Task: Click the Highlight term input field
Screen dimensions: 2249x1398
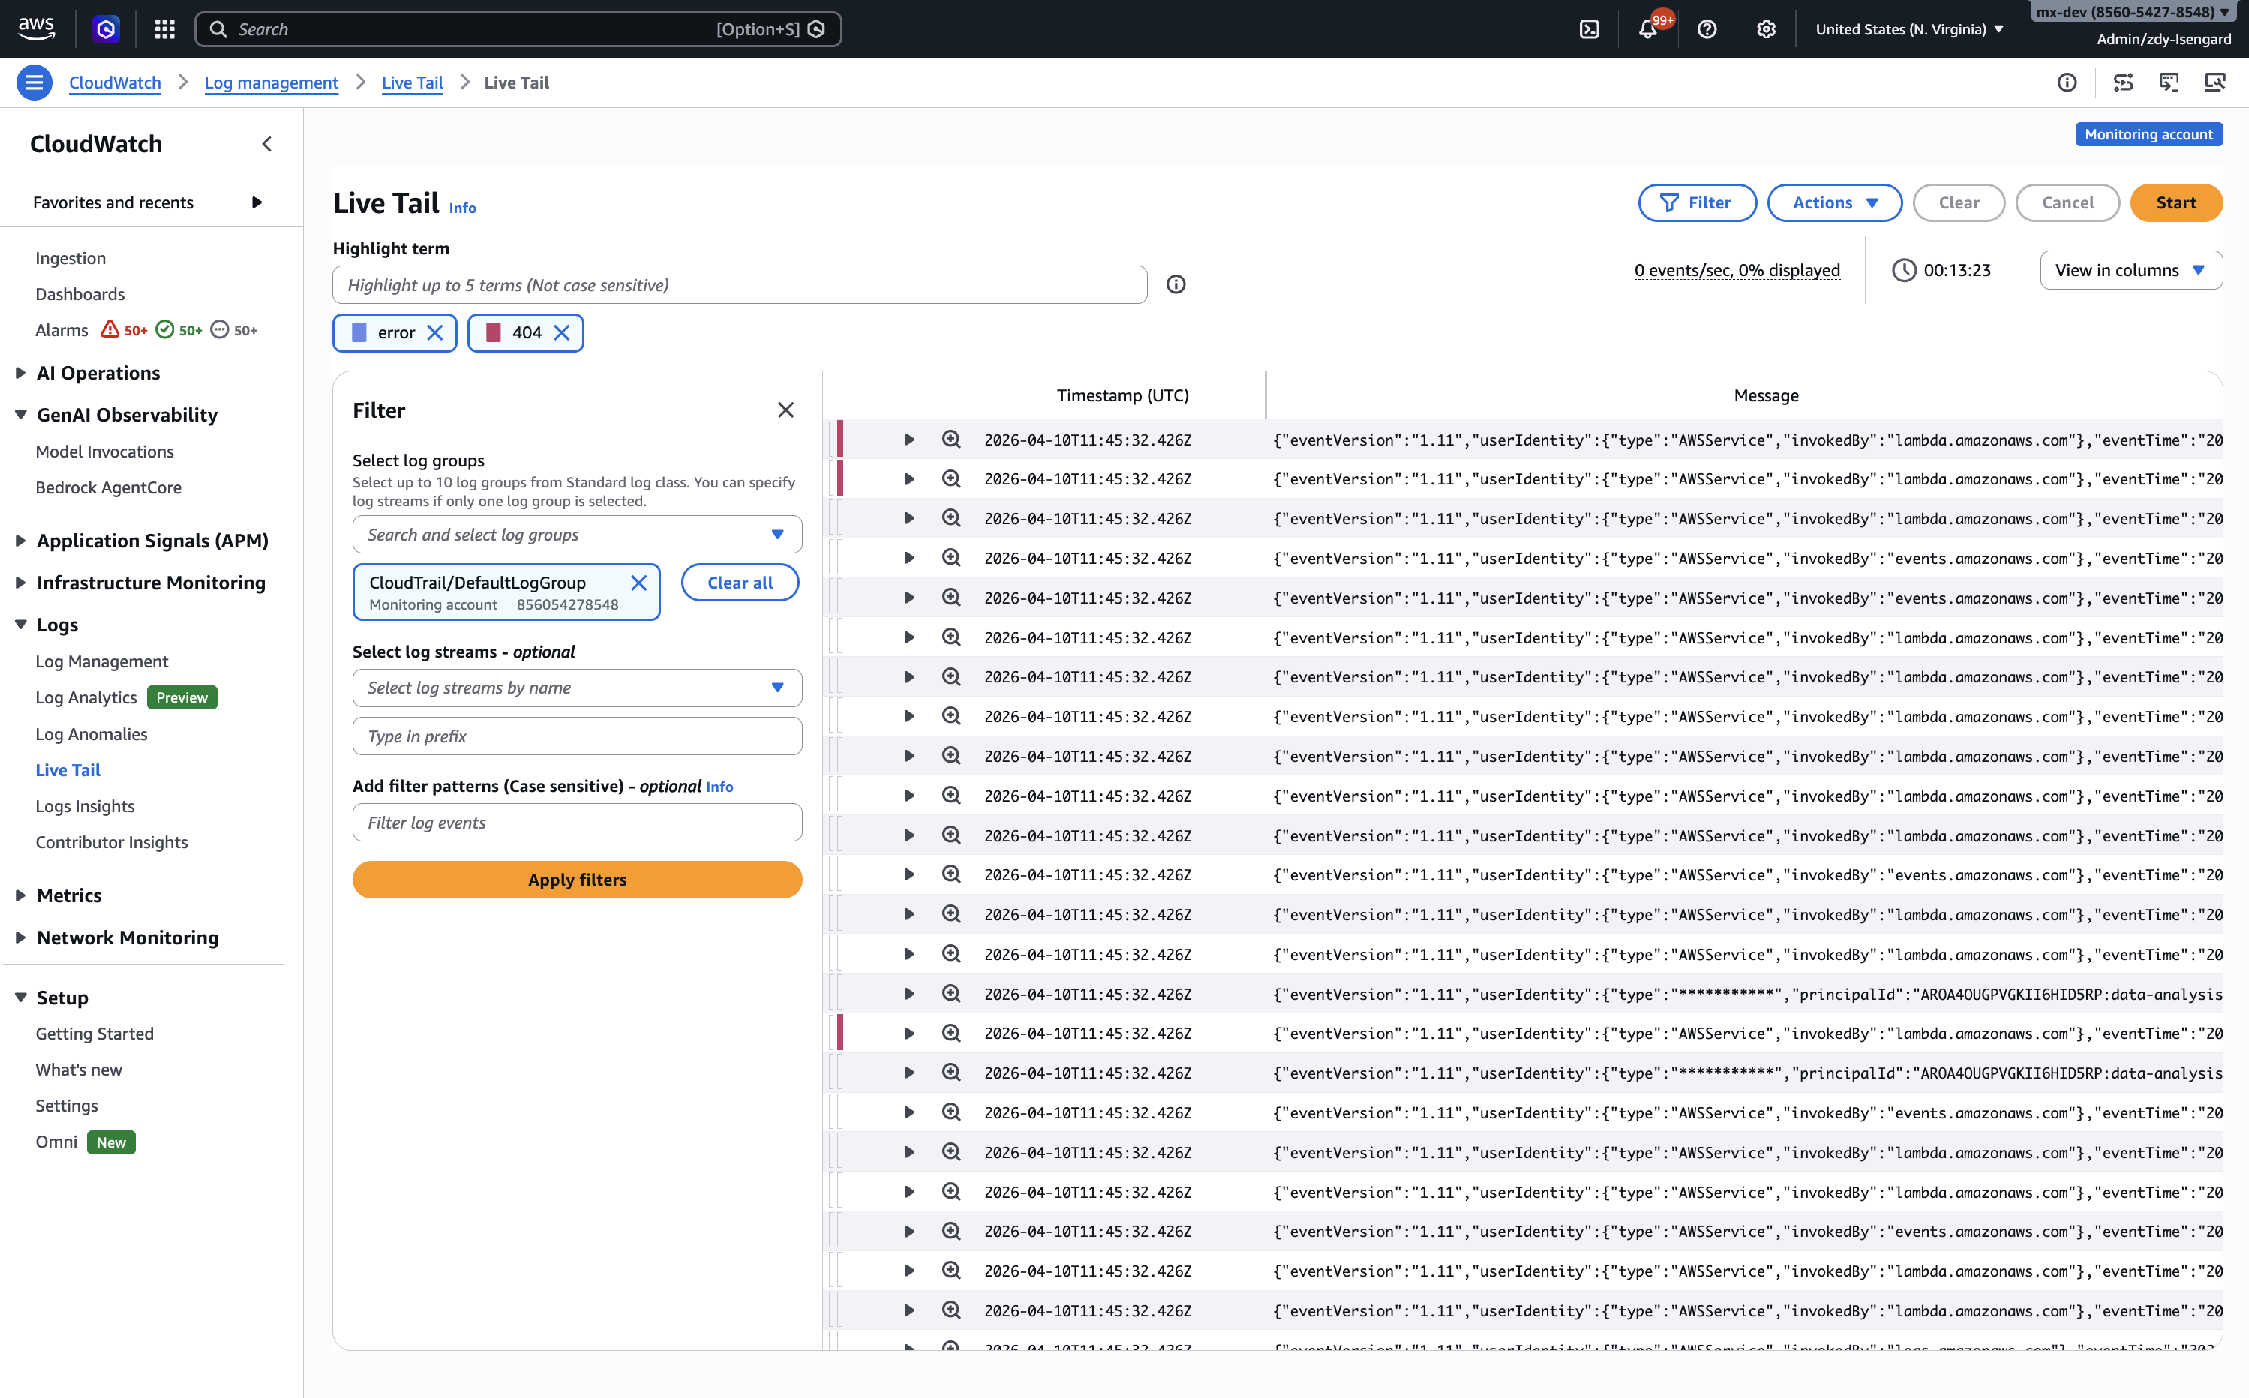Action: [x=740, y=285]
